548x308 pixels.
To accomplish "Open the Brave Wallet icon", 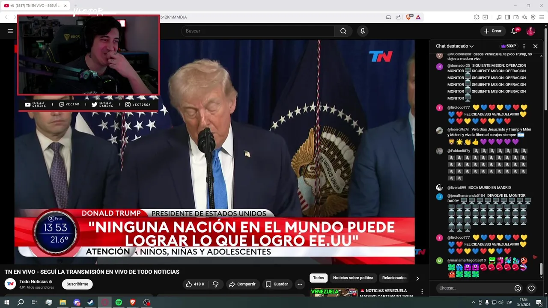I will pos(516,17).
